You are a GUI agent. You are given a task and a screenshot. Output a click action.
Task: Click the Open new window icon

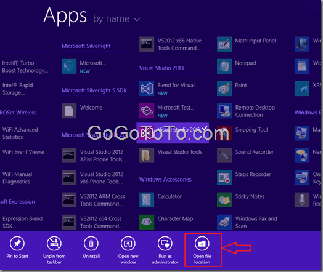(x=128, y=244)
